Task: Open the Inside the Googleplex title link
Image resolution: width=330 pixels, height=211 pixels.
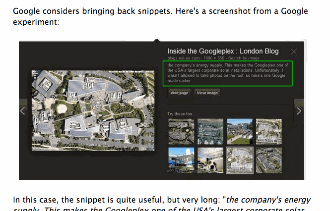Action: (223, 51)
